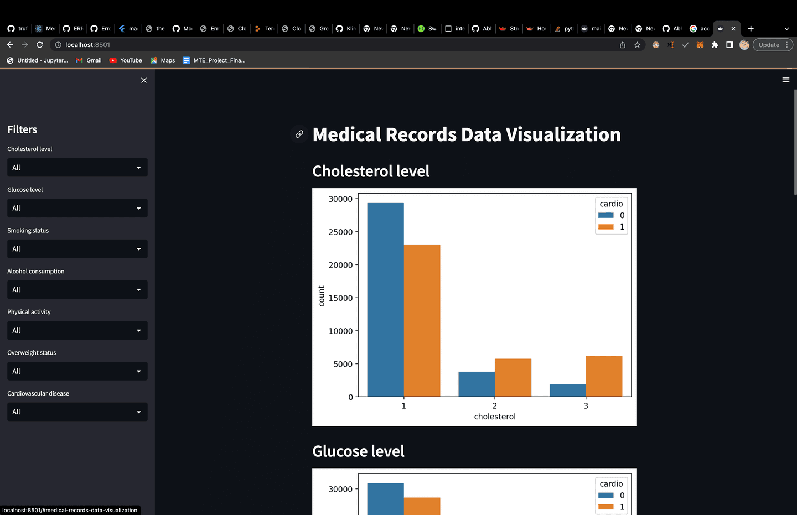Open the Gmail bookmark
797x515 pixels.
89,60
